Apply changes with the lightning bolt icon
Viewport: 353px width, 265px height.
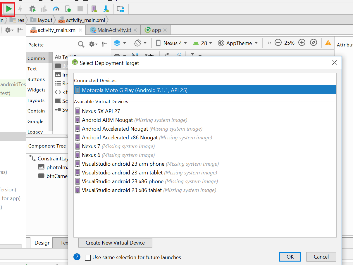(20, 9)
